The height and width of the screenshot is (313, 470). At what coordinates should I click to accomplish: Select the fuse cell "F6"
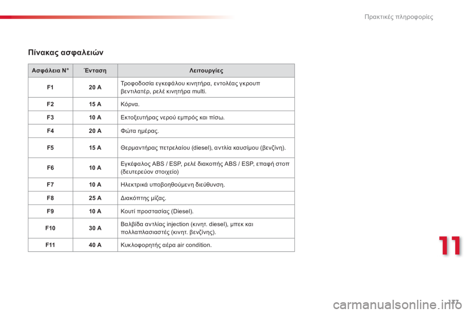pos(50,168)
